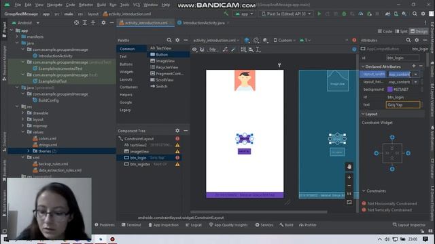Screen dimensions: 435x244
Task: Open the Tools menu
Action: pos(124,5)
